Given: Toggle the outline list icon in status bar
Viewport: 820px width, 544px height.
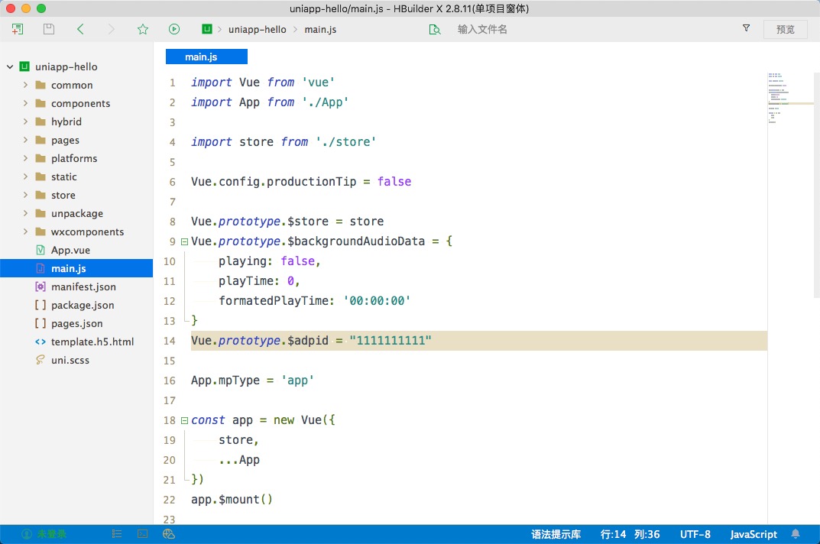Looking at the screenshot, I should point(117,534).
